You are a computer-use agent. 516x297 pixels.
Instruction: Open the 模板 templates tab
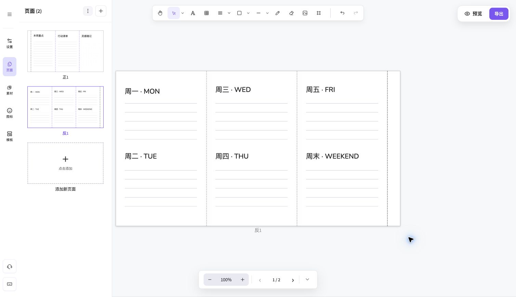pyautogui.click(x=10, y=136)
